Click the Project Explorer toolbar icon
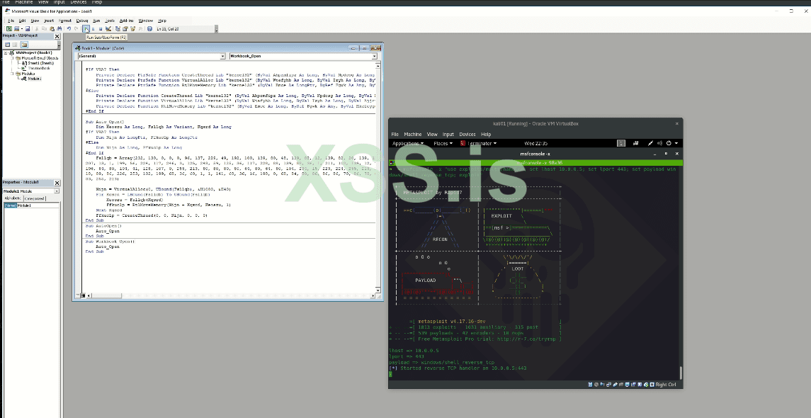Screen dimensions: 811x418 point(118,28)
